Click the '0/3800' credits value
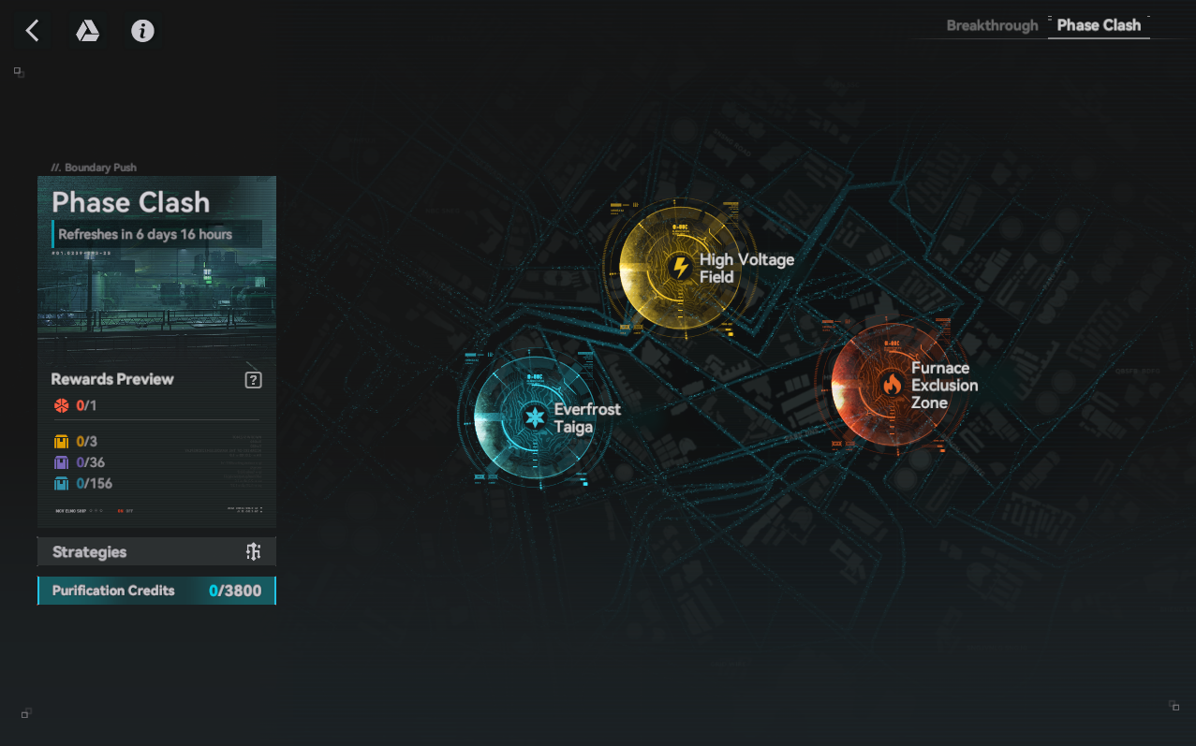The image size is (1196, 746). pos(235,591)
